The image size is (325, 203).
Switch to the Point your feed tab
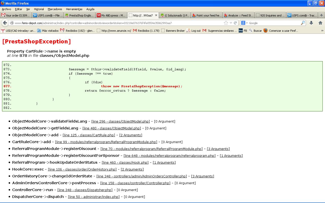pyautogui.click(x=207, y=15)
